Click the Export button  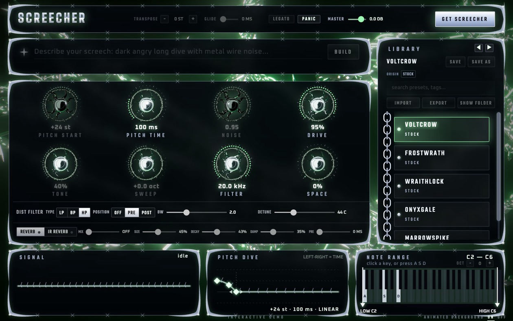(x=438, y=103)
